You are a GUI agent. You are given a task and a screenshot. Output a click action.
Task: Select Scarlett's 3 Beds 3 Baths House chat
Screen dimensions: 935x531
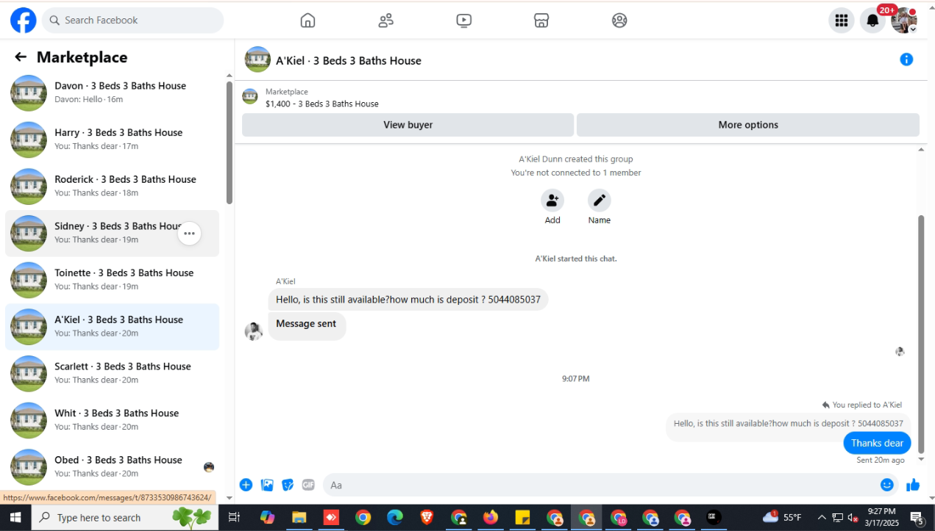pos(112,374)
